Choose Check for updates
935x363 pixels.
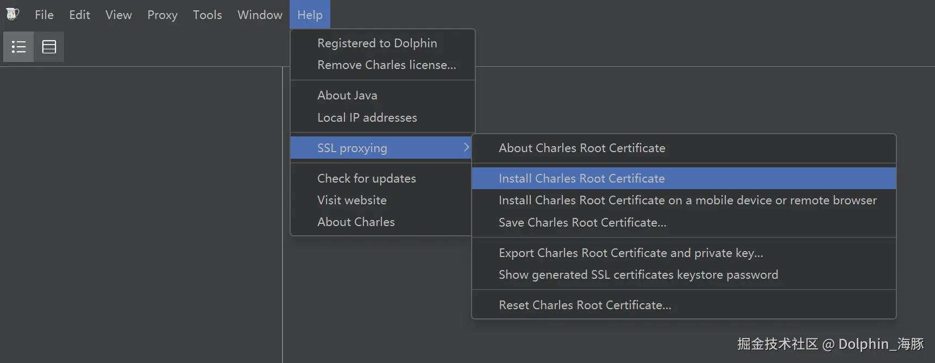tap(381, 178)
